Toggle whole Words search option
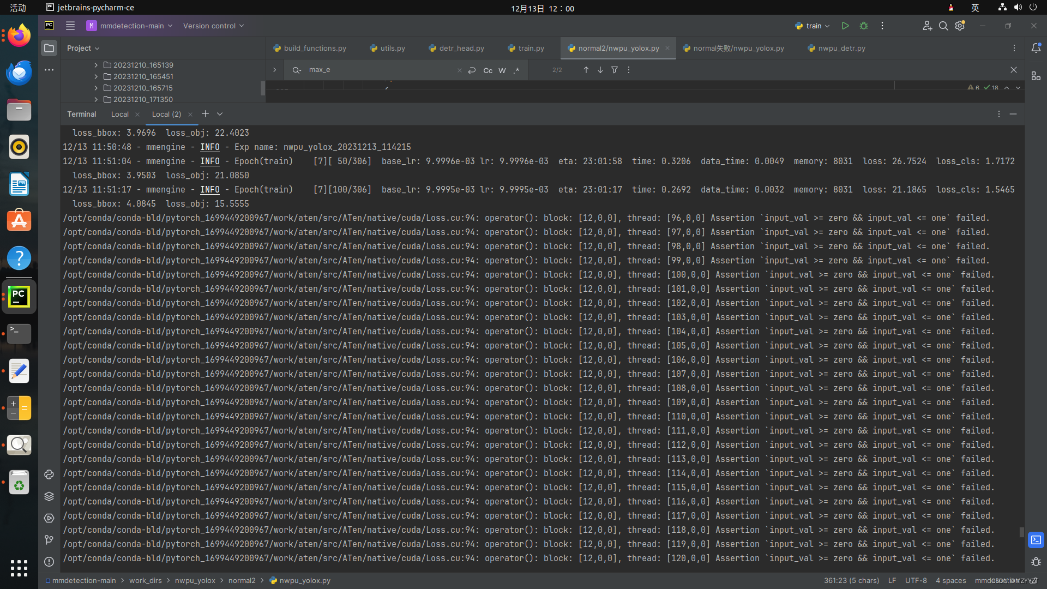Image resolution: width=1047 pixels, height=589 pixels. 502,70
